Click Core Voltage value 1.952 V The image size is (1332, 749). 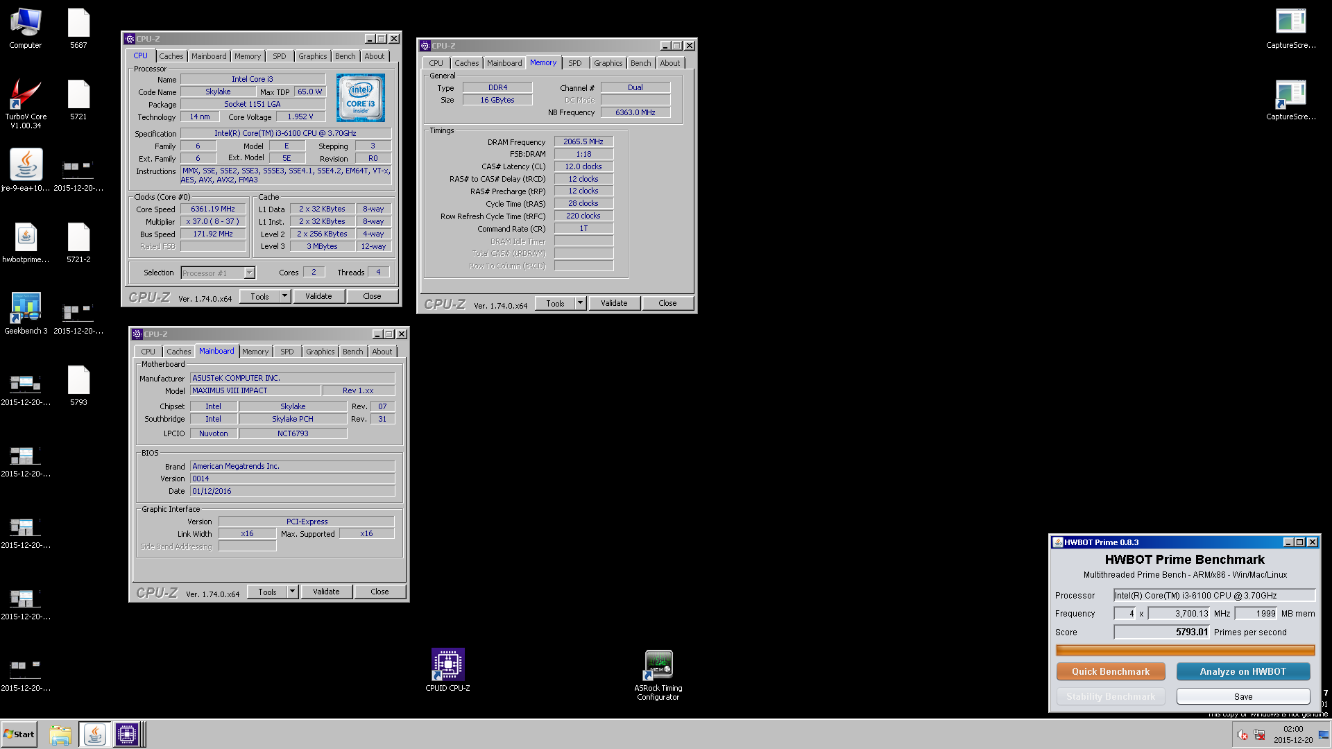coord(300,117)
